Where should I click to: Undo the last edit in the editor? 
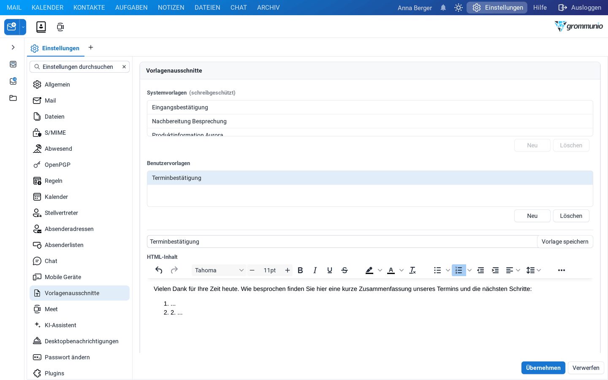coord(159,270)
